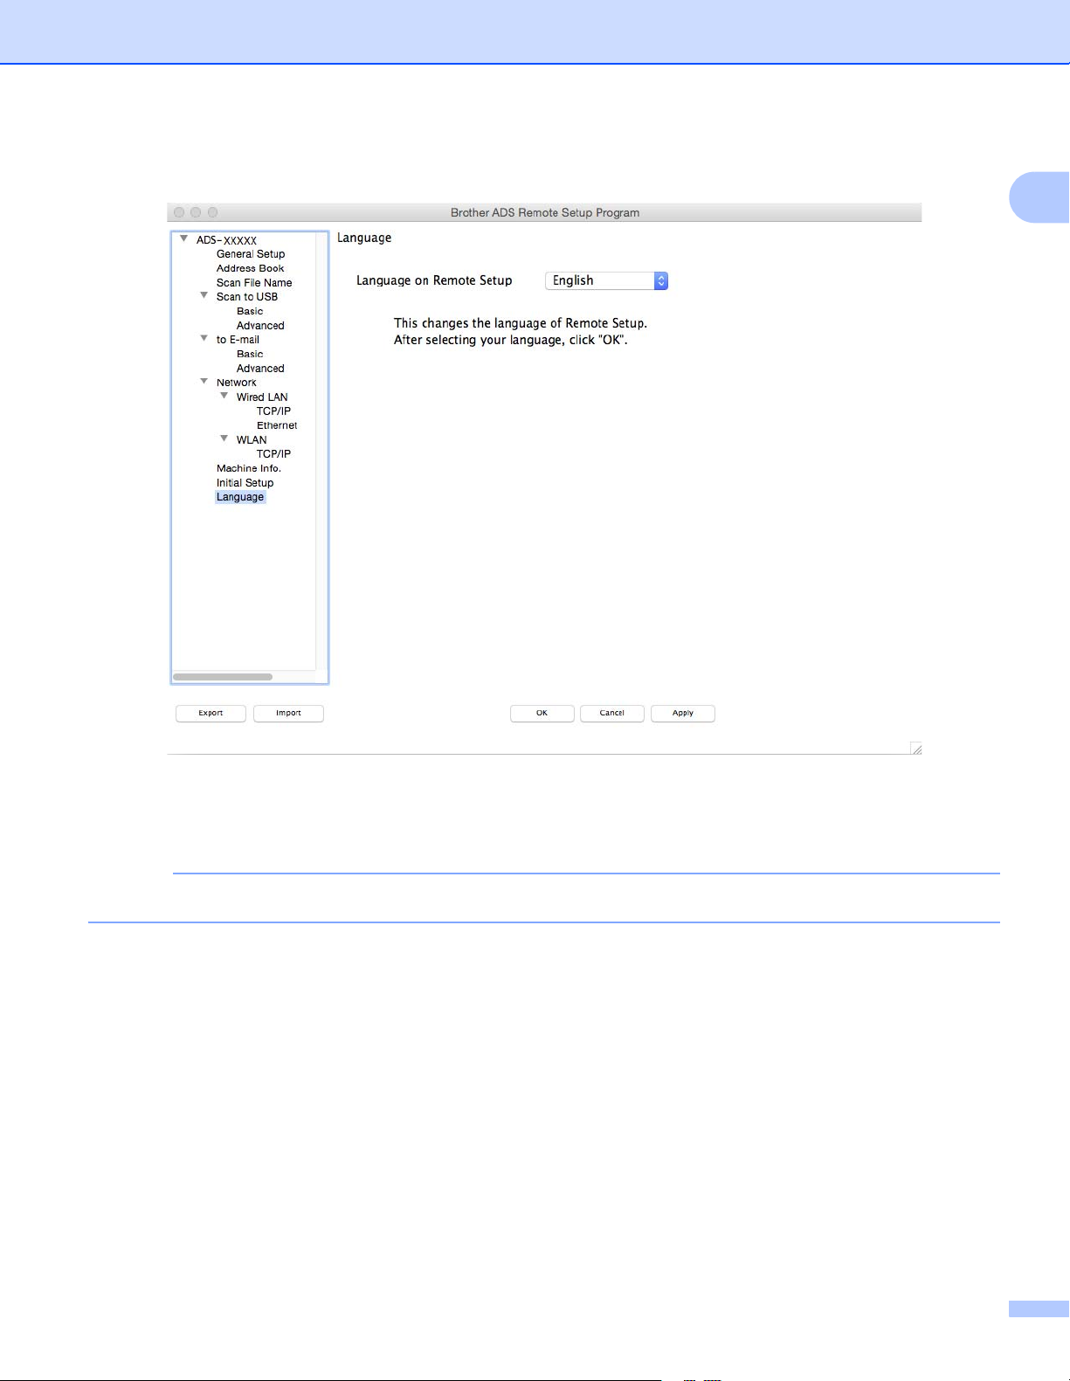Collapse the Wired LAN tree node

coord(224,396)
